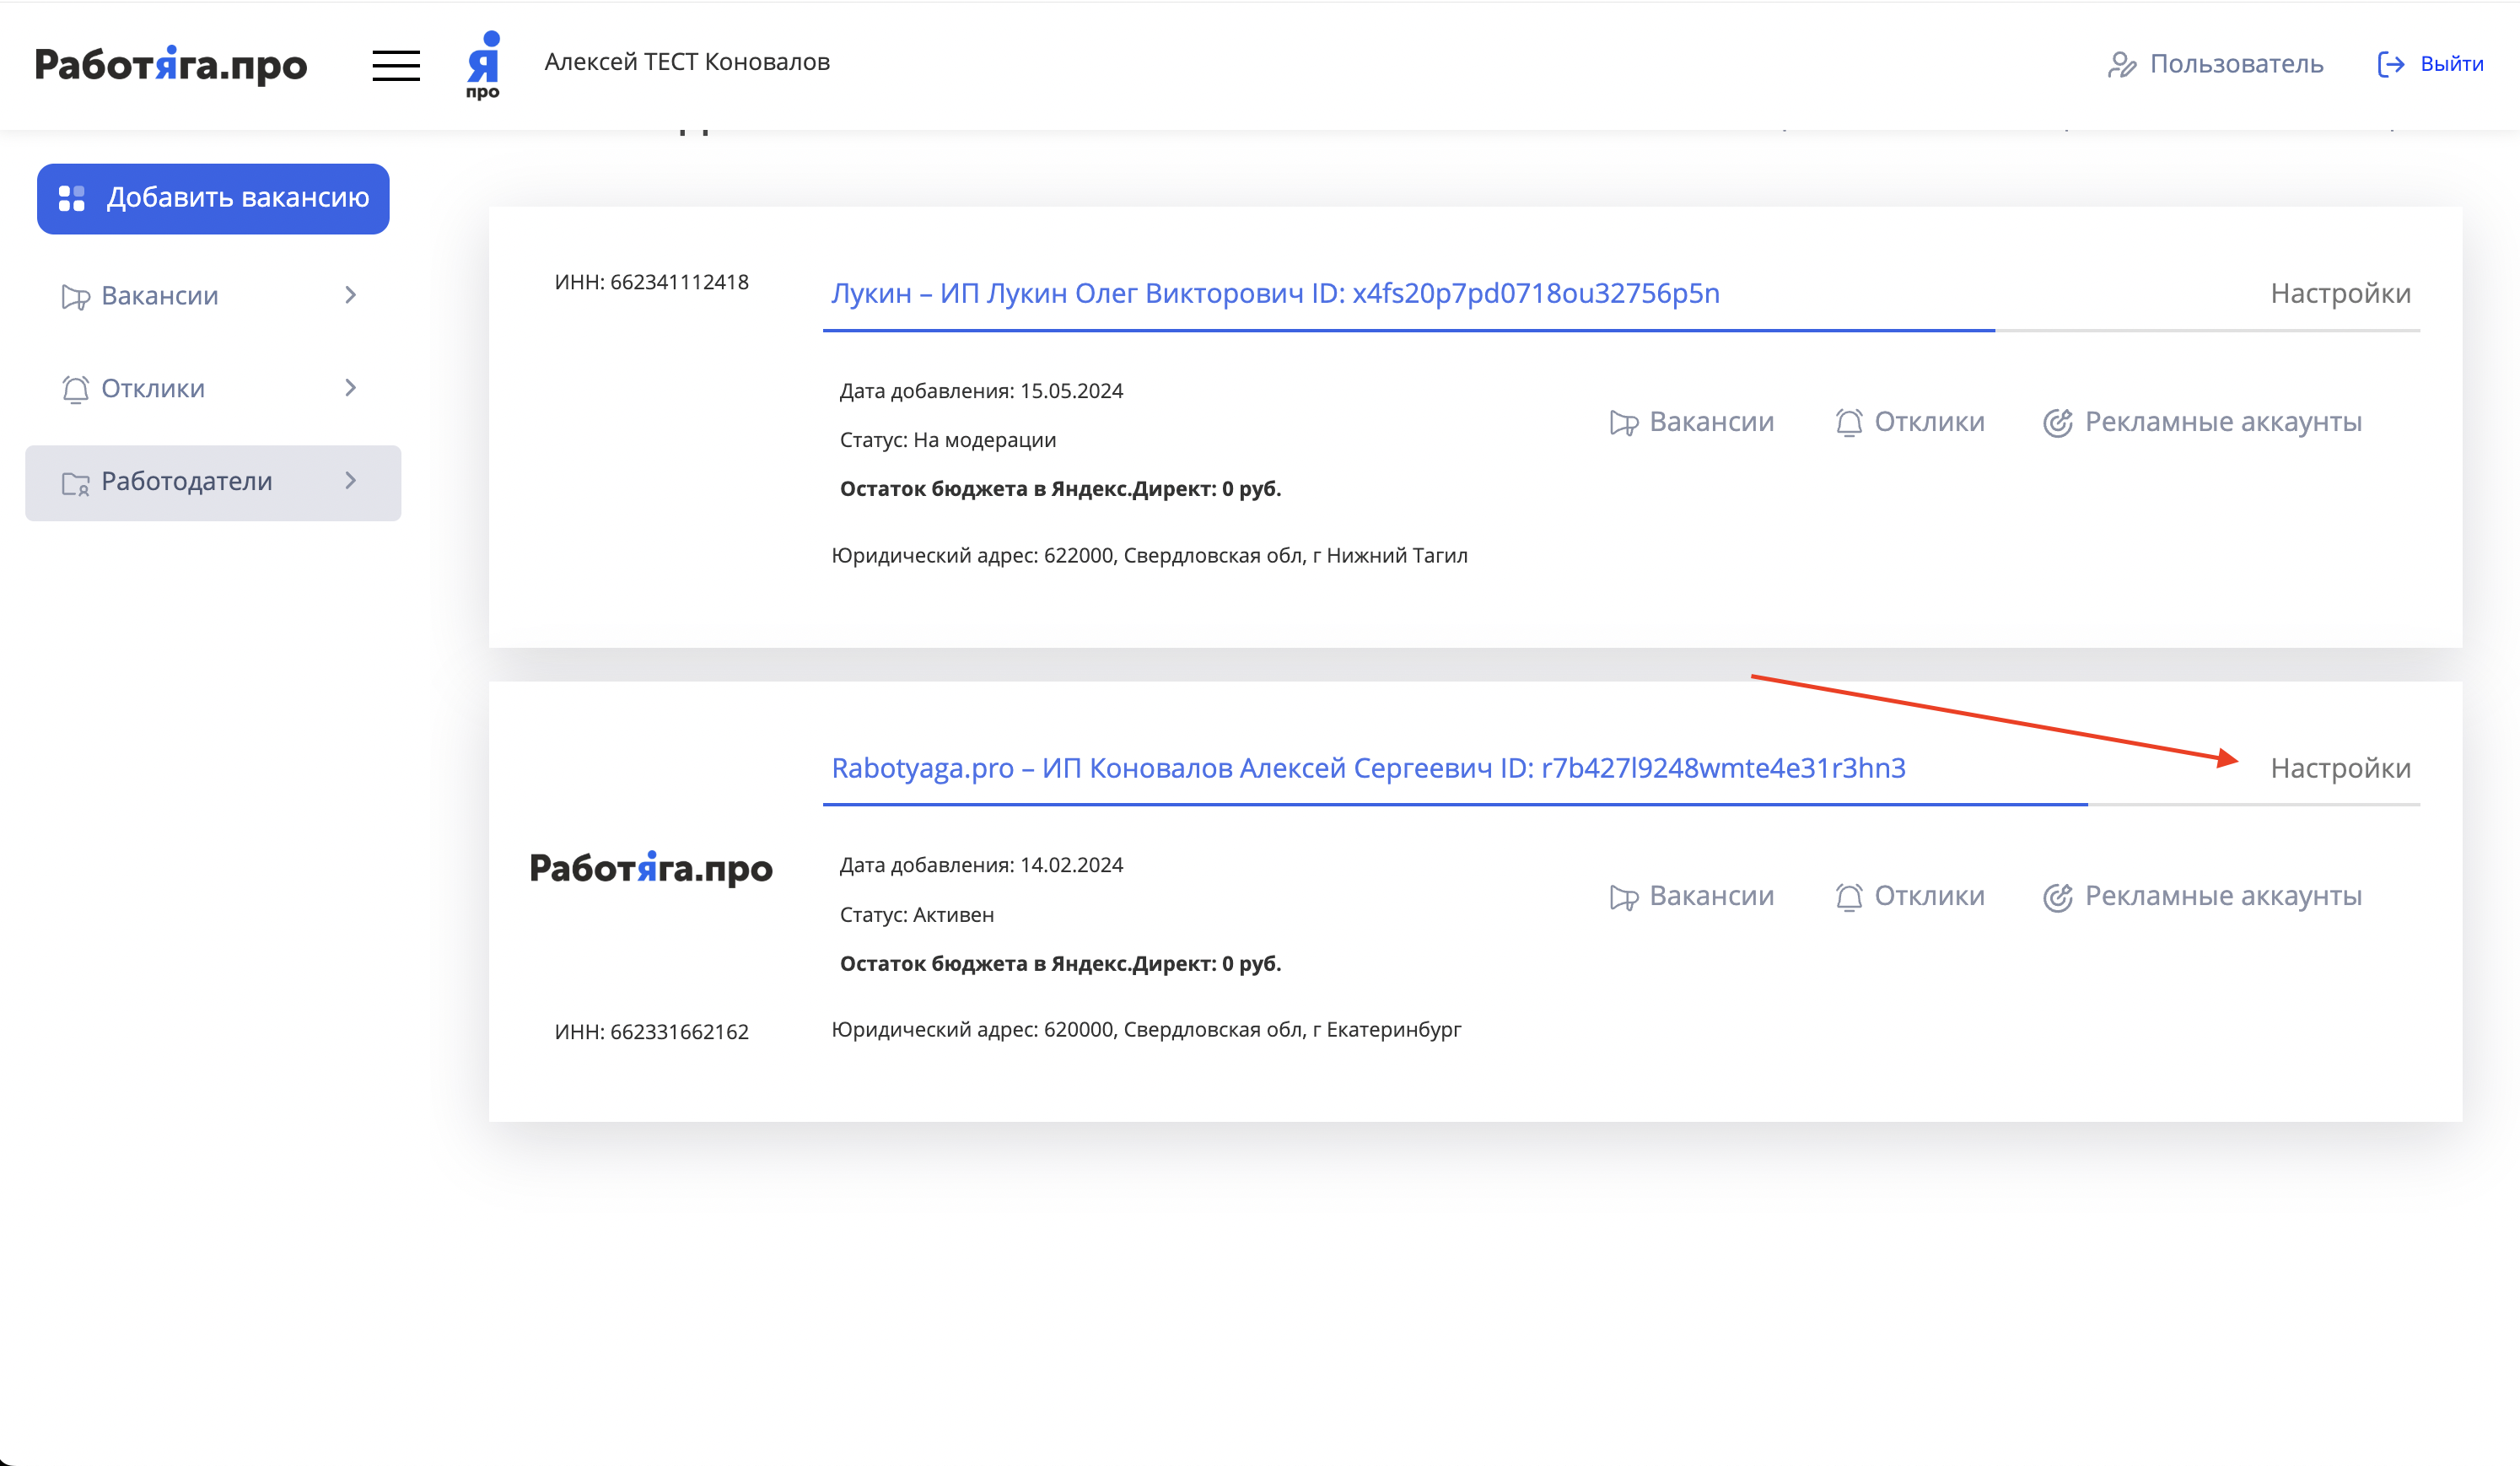The width and height of the screenshot is (2520, 1466).
Task: Open Отклики section in sidebar
Action: point(213,388)
